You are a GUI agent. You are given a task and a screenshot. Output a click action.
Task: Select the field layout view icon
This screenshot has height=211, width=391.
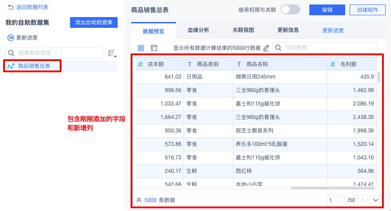click(154, 48)
